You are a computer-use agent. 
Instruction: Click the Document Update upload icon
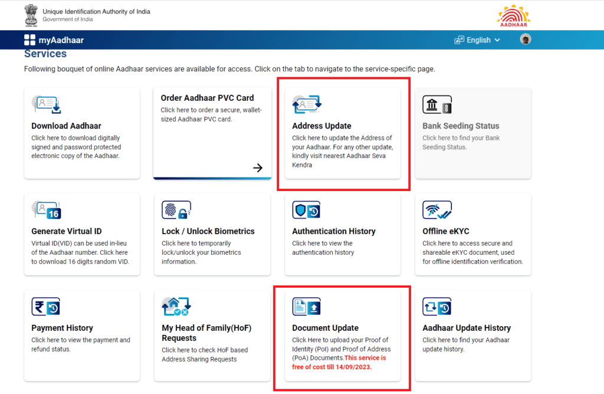tap(306, 307)
